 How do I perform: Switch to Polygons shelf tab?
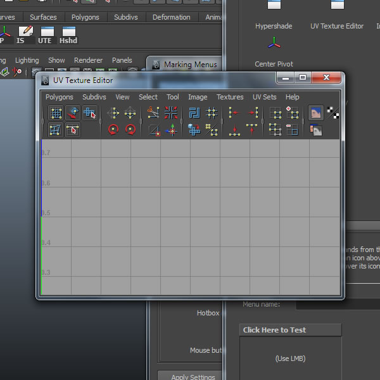point(85,17)
